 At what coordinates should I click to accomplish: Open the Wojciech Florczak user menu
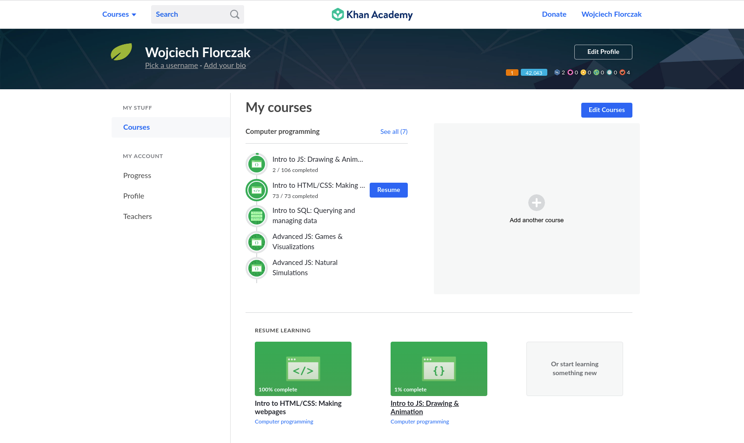611,14
